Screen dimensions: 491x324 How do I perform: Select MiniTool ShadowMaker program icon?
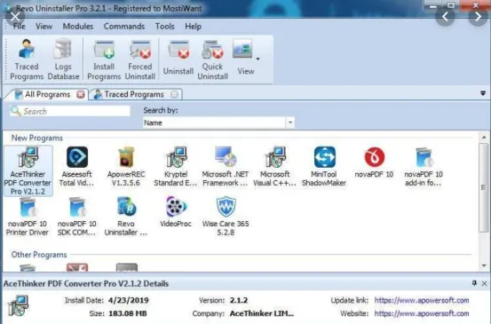[324, 166]
